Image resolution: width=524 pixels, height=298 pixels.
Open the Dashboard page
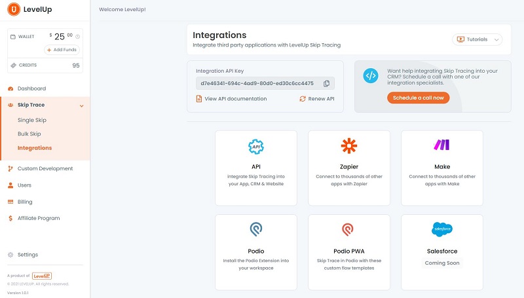[x=31, y=88]
